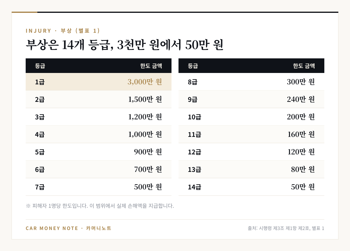This screenshot has width=350, height=251.
Task: Click the 4급 grade cell
Action: click(40, 135)
